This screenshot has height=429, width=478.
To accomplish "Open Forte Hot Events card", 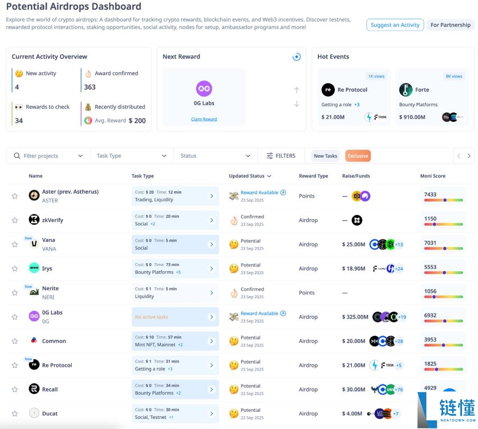I will pos(432,97).
